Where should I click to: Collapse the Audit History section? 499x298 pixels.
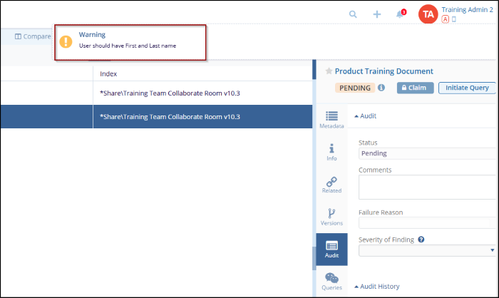click(376, 287)
